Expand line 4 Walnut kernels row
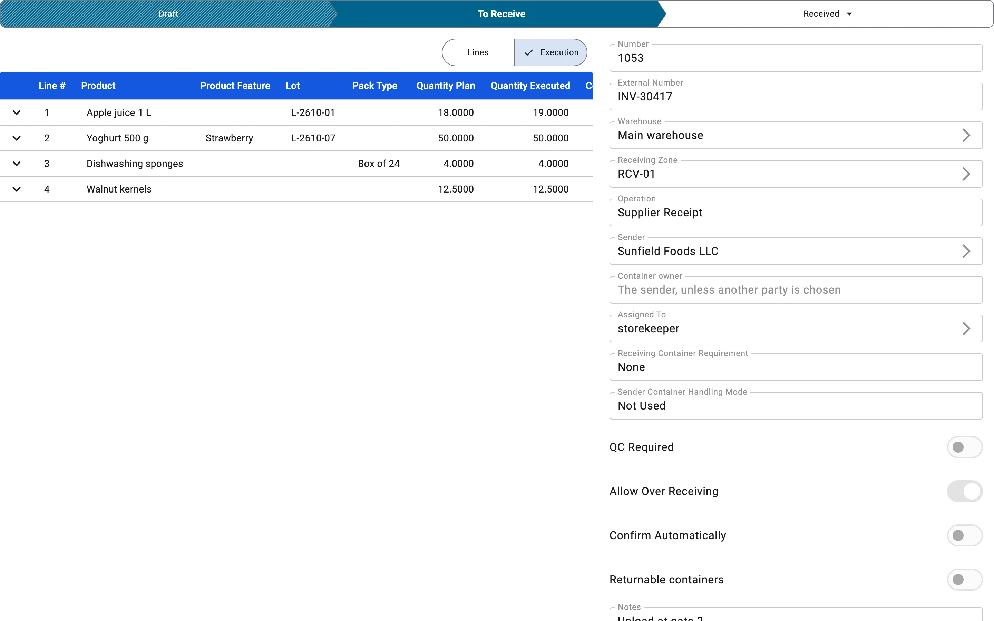 pyautogui.click(x=17, y=189)
